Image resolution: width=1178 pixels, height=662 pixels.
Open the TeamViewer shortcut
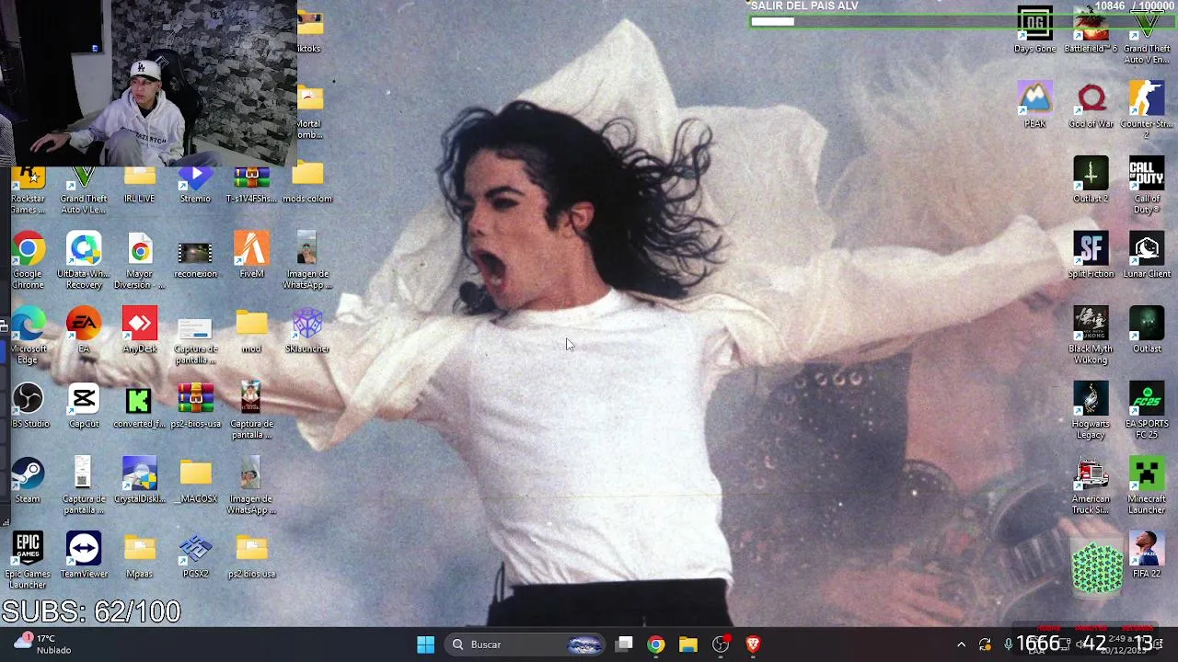point(84,555)
